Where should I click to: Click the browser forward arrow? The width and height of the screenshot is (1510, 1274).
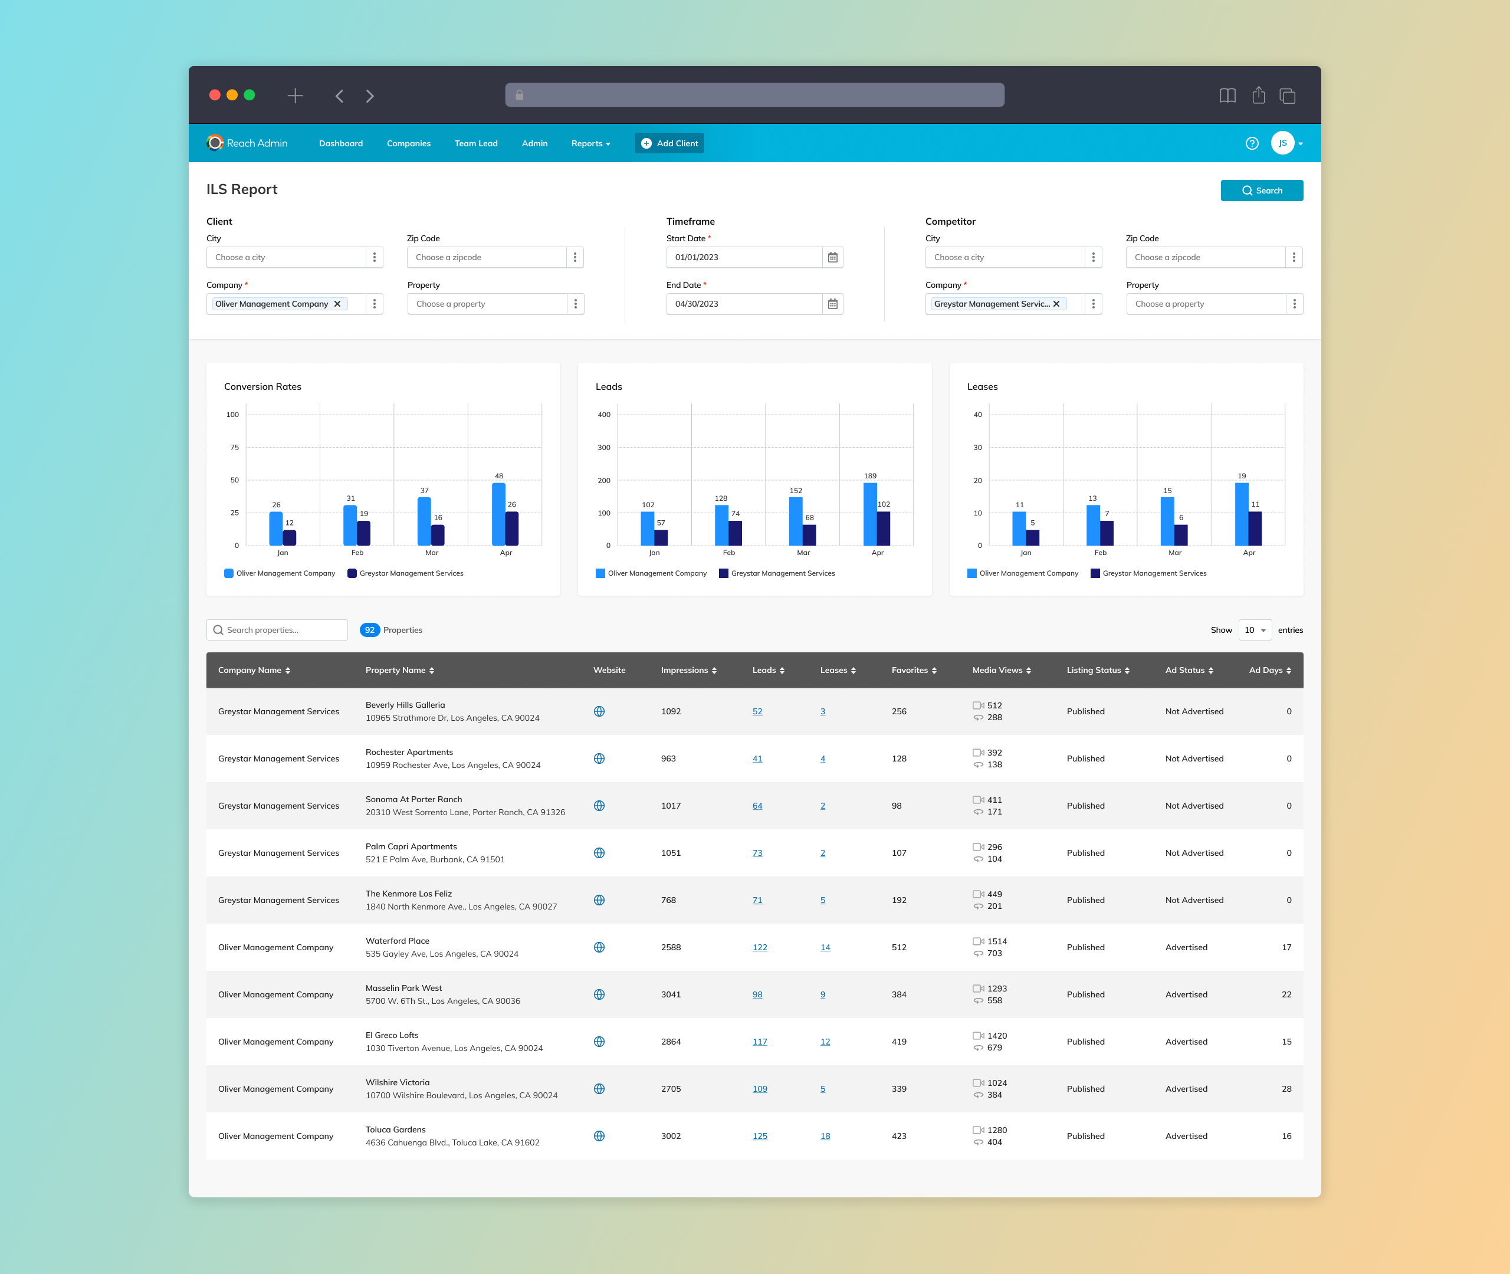370,96
